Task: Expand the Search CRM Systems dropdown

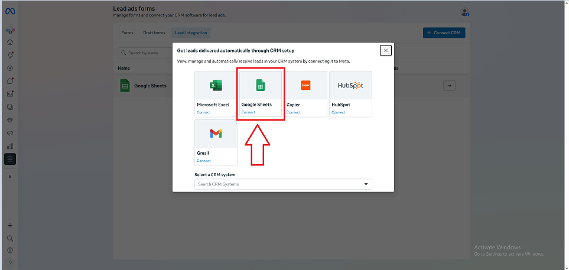Action: point(283,184)
